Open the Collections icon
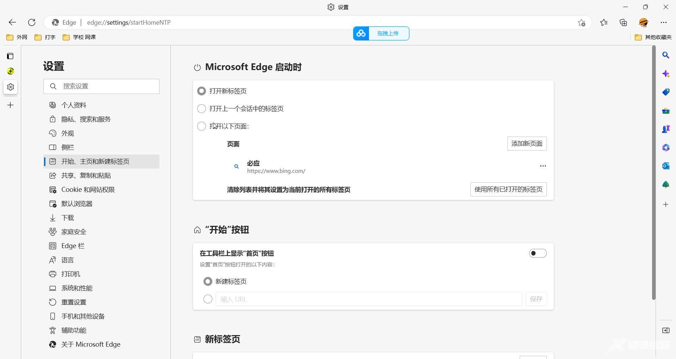676x359 pixels. (623, 23)
